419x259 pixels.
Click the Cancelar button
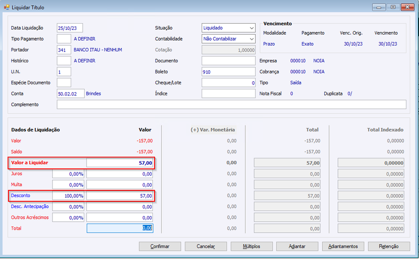[206, 246]
